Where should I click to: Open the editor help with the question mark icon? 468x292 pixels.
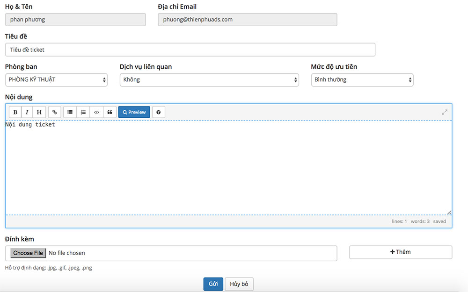pyautogui.click(x=158, y=112)
